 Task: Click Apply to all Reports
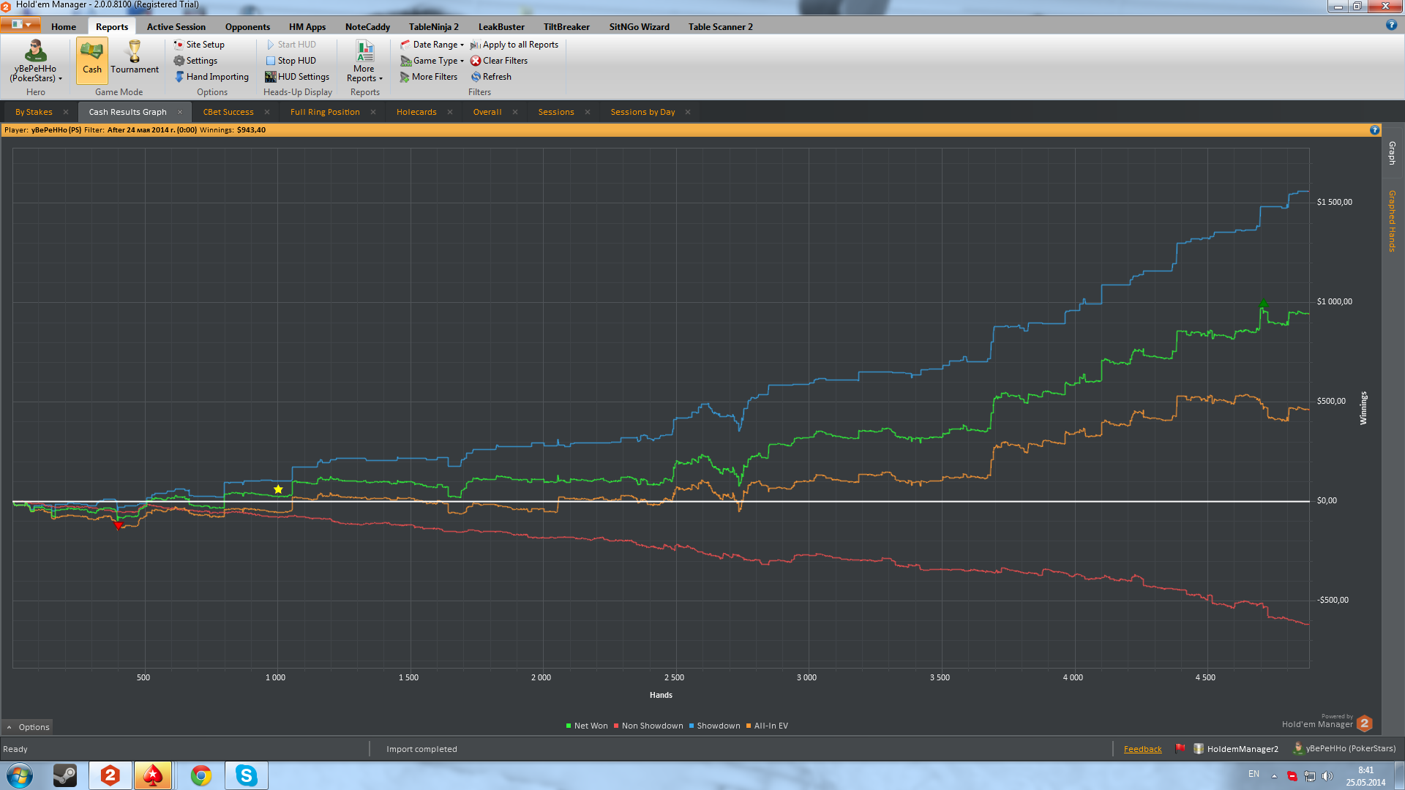coord(514,45)
